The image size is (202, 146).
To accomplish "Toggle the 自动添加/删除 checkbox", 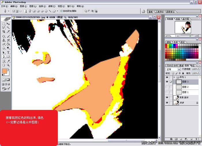I will (61, 11).
